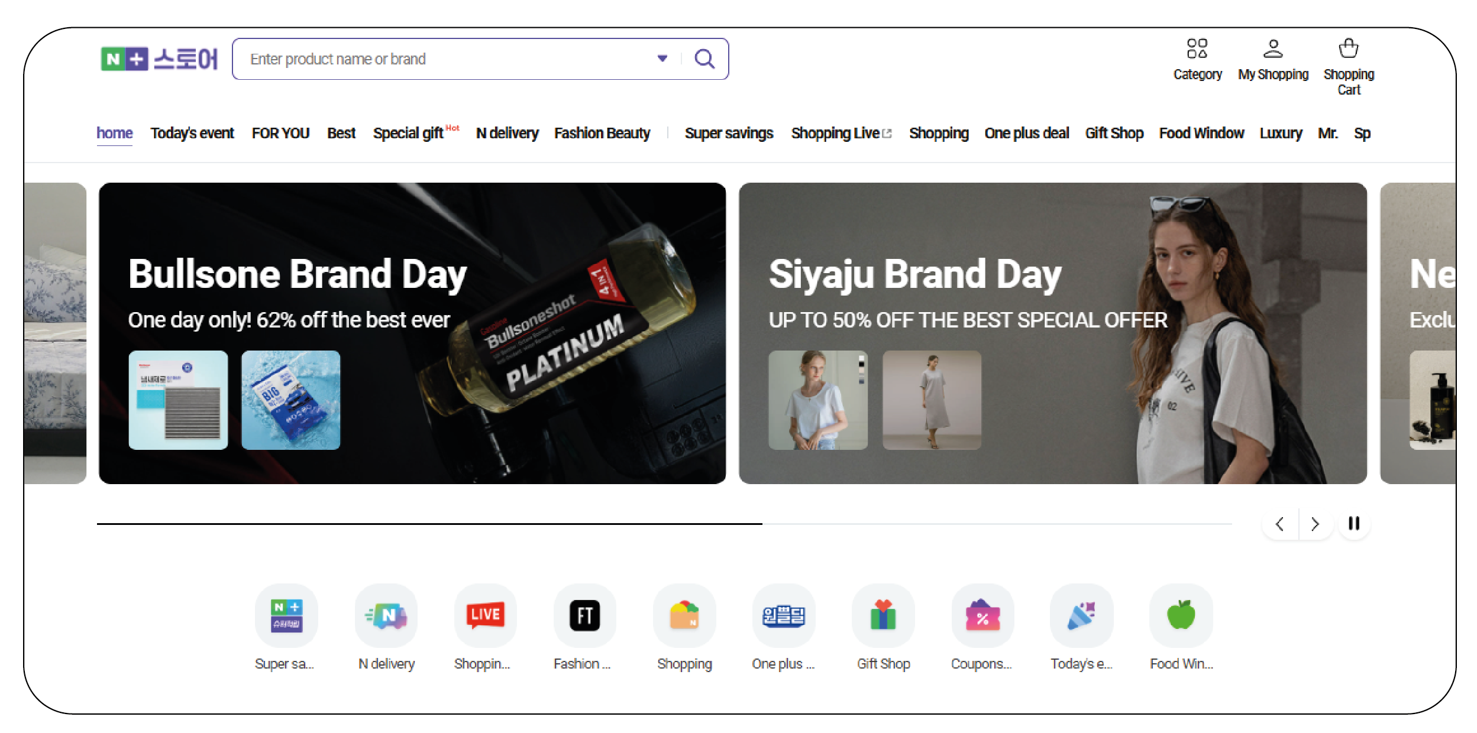Open Super savings in top navigation
This screenshot has height=733, width=1477.
[x=729, y=134]
